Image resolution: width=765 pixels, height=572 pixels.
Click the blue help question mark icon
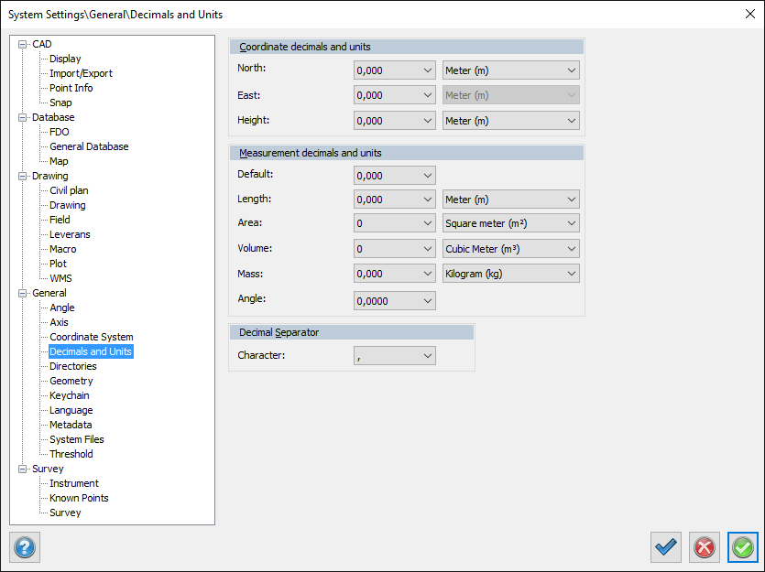pyautogui.click(x=25, y=547)
